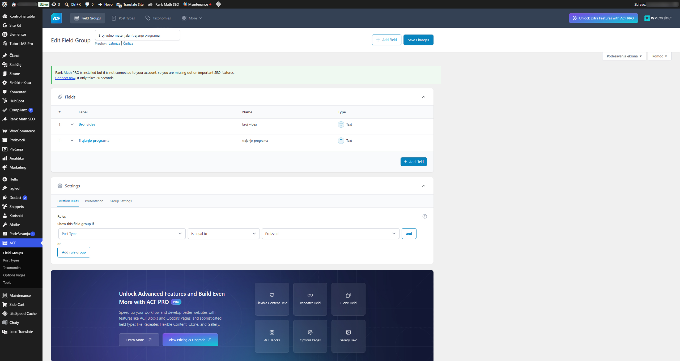Open the WP Engine logo link
This screenshot has width=680, height=361.
pos(658,18)
